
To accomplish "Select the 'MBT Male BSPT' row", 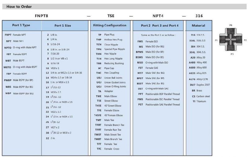I will pyautogui.click(x=15, y=61).
